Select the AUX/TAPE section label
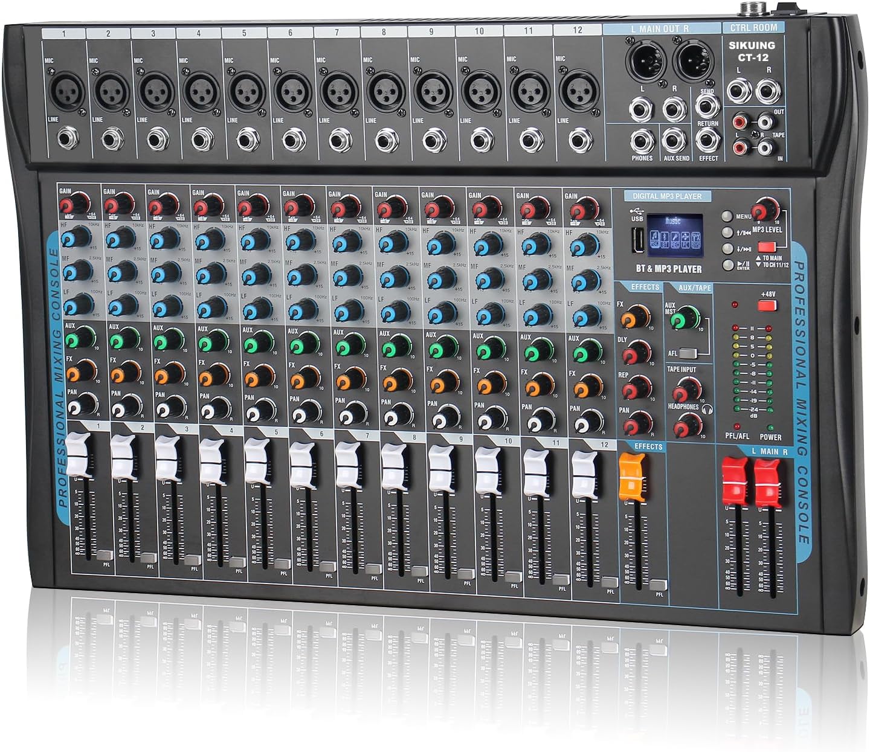 694,288
